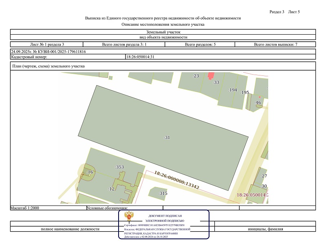This screenshot has height=252, width=326.
Task: Click the "Земельный участок" object type row
Action: pyautogui.click(x=163, y=32)
